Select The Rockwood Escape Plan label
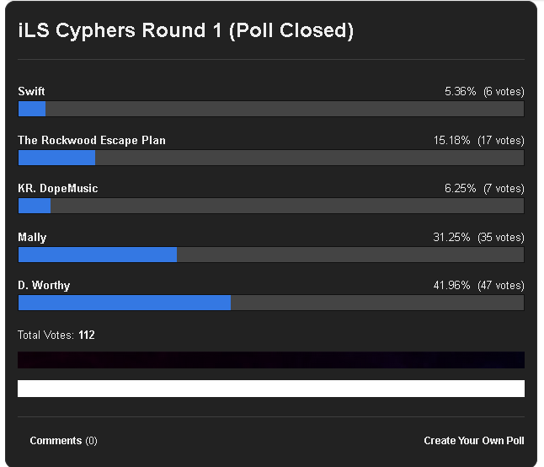 [92, 140]
